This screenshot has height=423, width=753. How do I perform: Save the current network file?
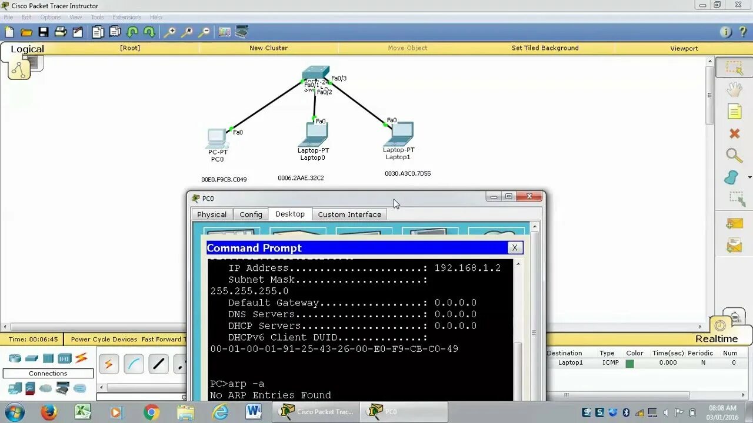click(x=44, y=32)
